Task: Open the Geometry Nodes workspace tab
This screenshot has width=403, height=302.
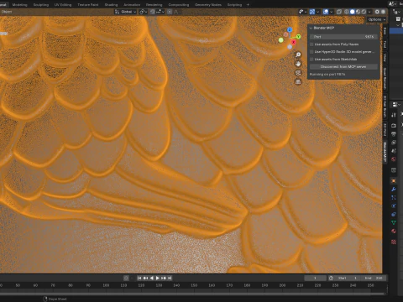Action: click(208, 5)
